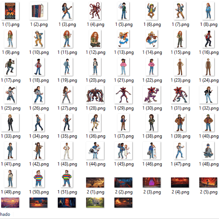Image resolution: width=219 pixels, height=219 pixels.
Task: Select the Demogorgon image 1 (31).png
Action: 180,95
